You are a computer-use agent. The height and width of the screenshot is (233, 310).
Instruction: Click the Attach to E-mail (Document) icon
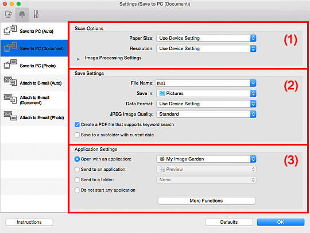[10, 99]
